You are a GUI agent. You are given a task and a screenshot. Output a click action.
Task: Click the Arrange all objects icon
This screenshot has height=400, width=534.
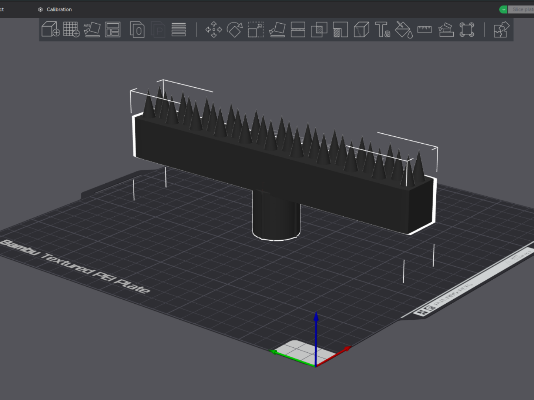(x=113, y=29)
